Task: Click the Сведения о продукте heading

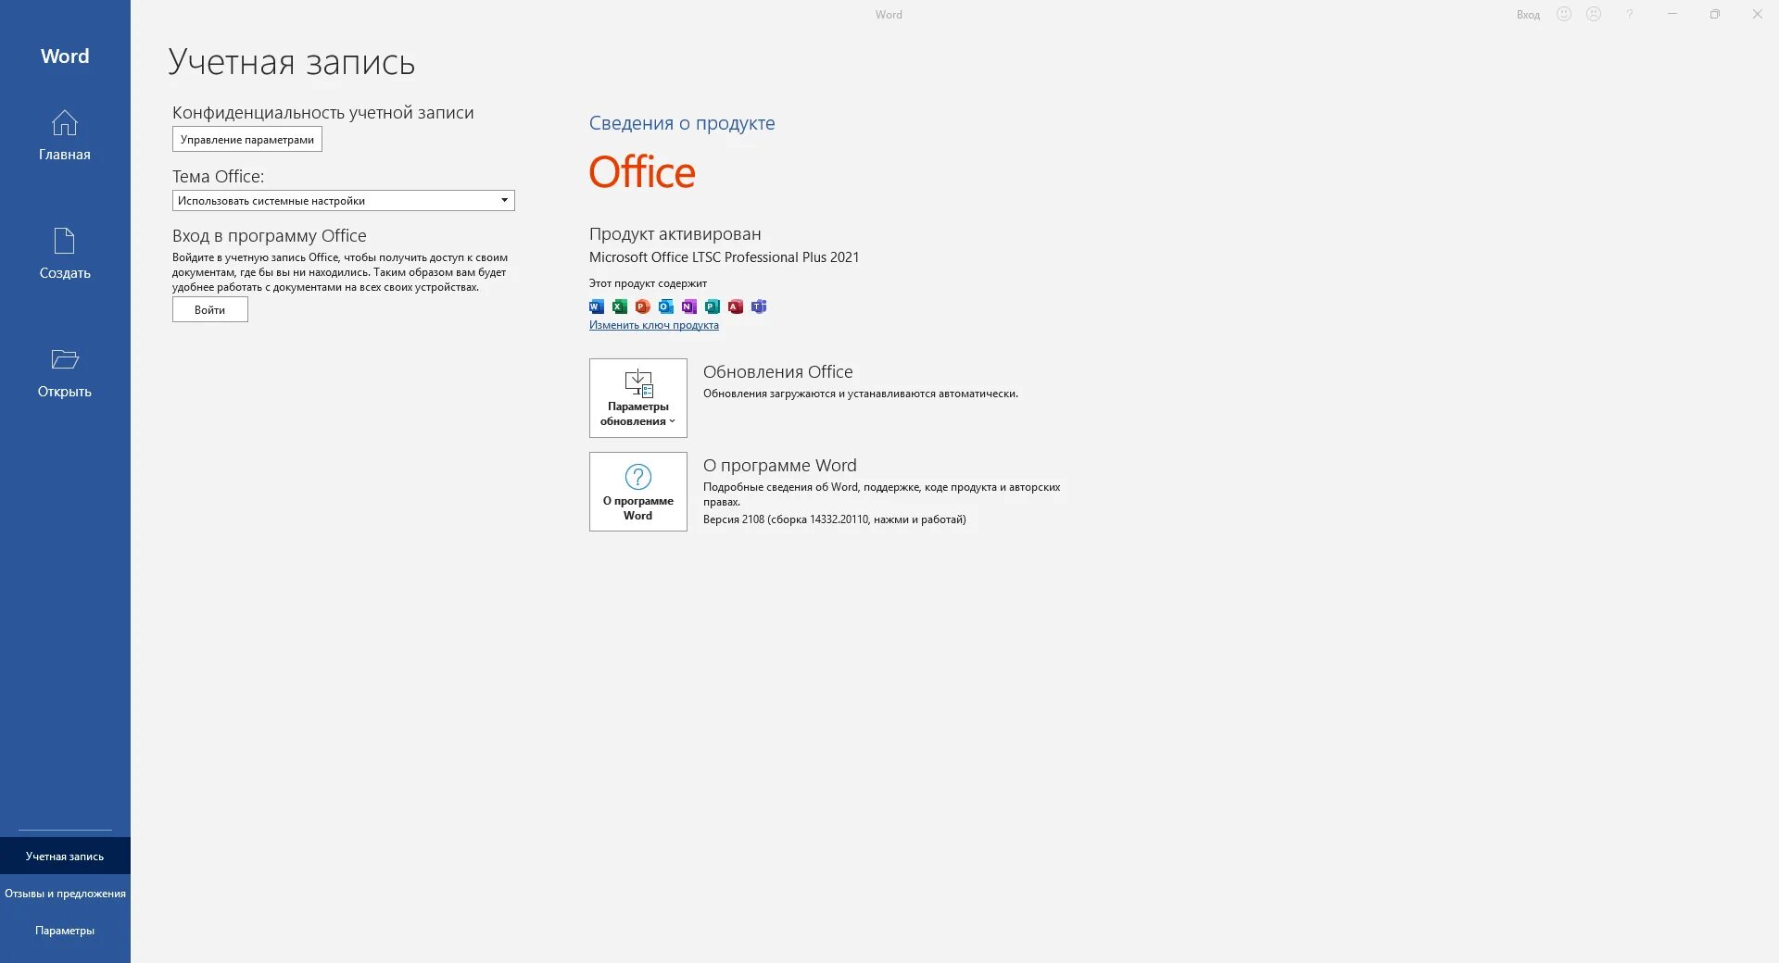Action: pyautogui.click(x=682, y=123)
